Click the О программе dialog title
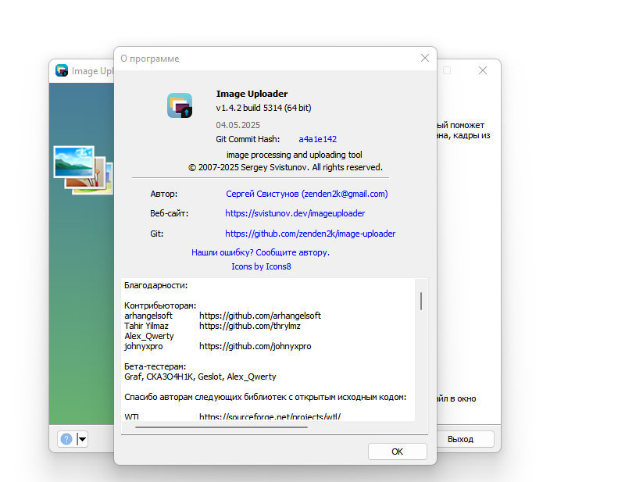The image size is (618, 482). [x=150, y=59]
